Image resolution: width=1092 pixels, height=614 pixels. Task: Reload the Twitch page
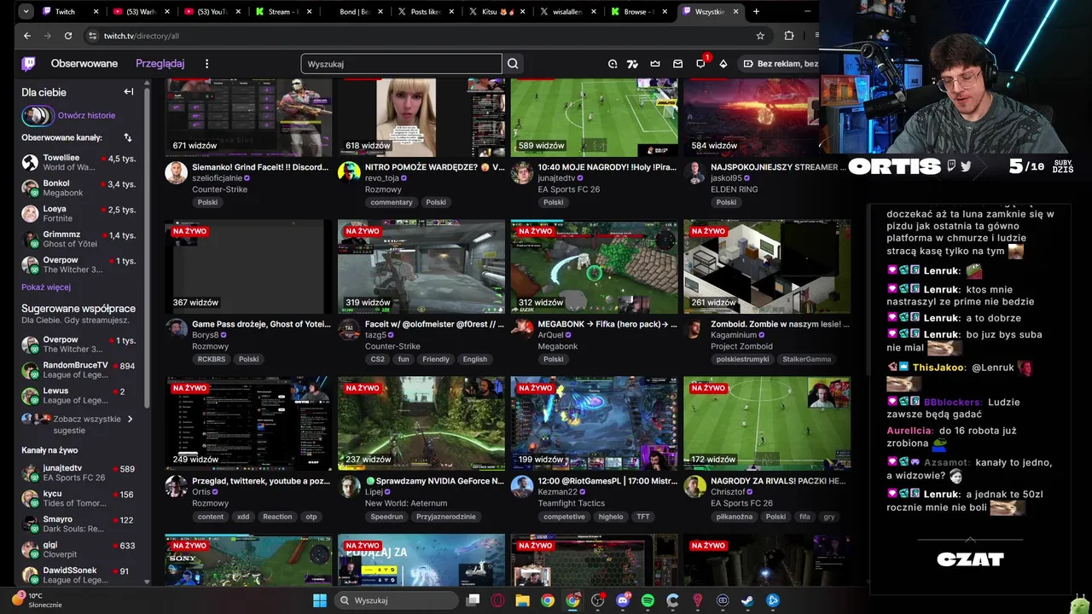(x=68, y=36)
